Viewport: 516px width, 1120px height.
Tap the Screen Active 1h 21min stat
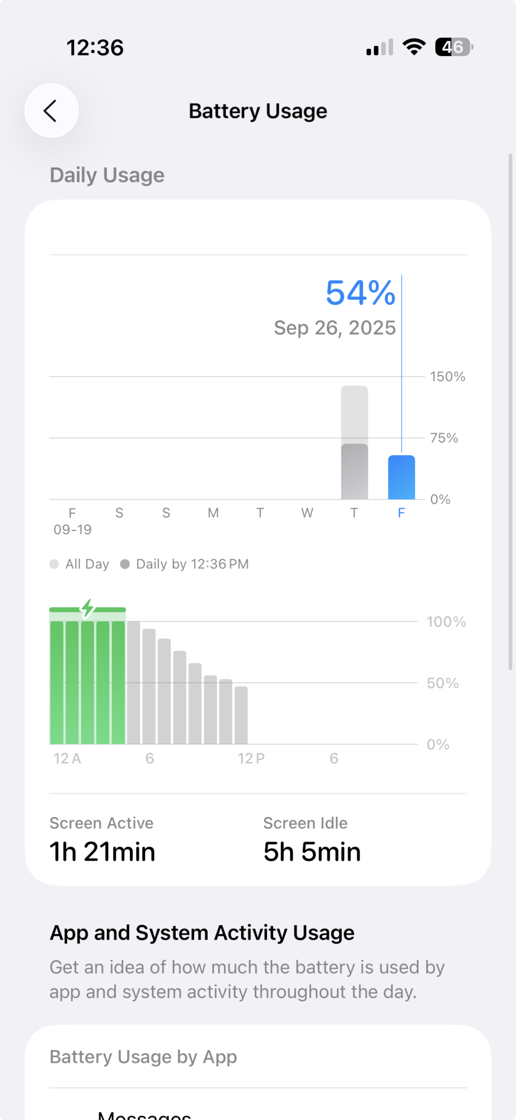coord(102,840)
